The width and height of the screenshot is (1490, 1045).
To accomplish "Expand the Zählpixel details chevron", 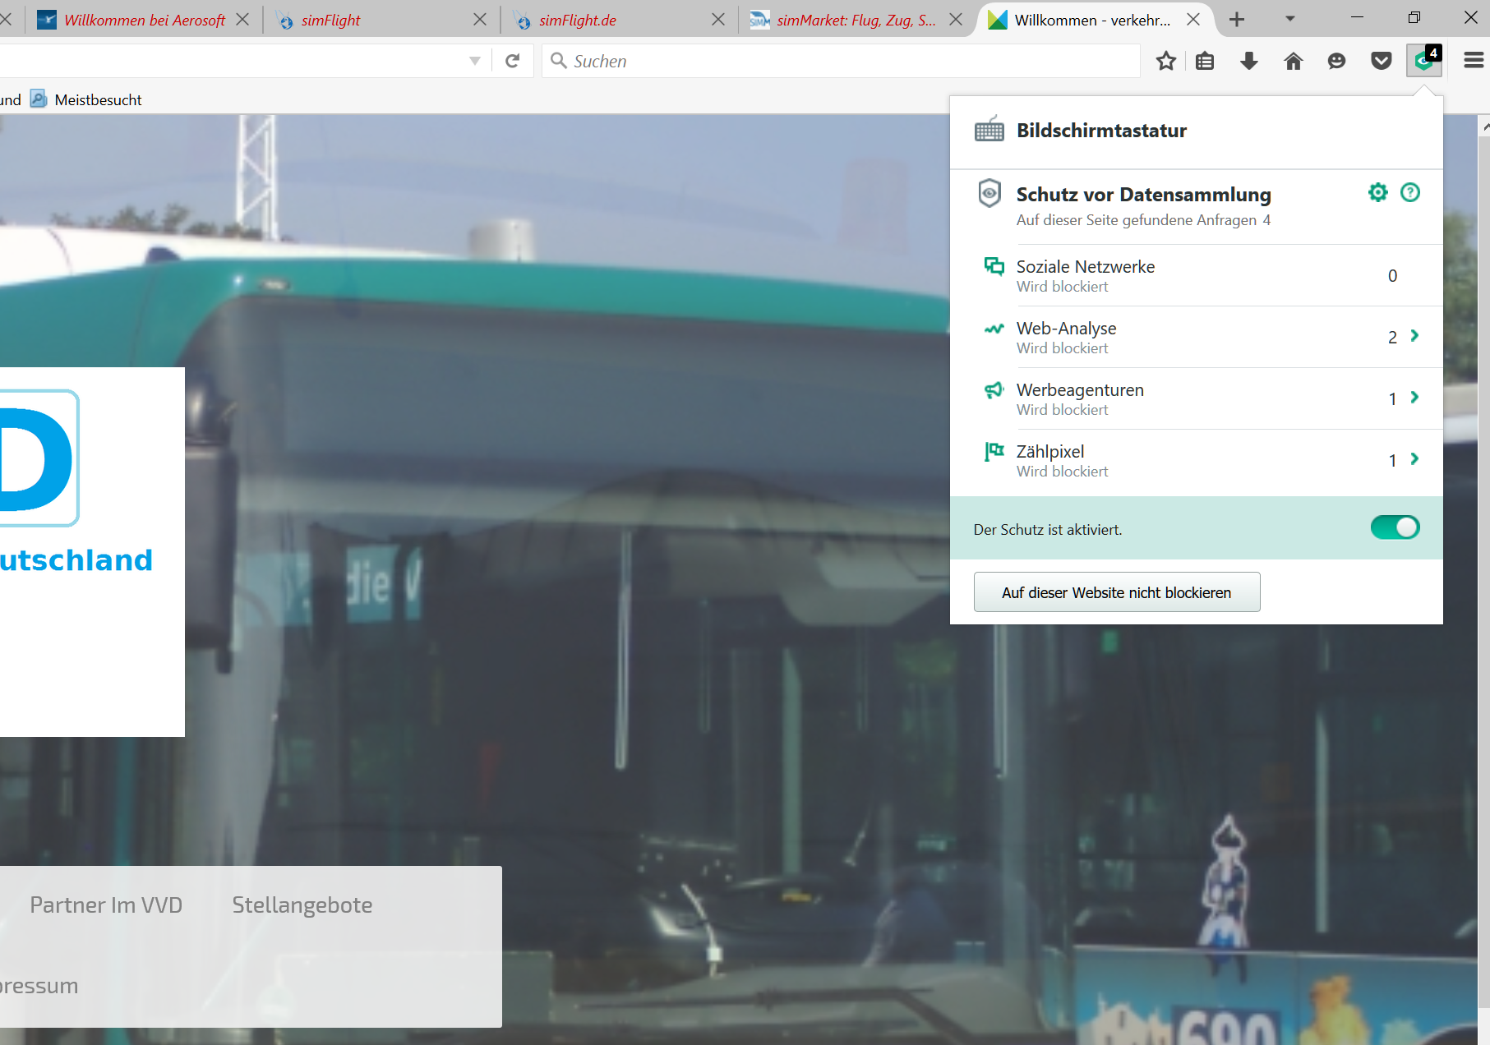I will (1414, 458).
